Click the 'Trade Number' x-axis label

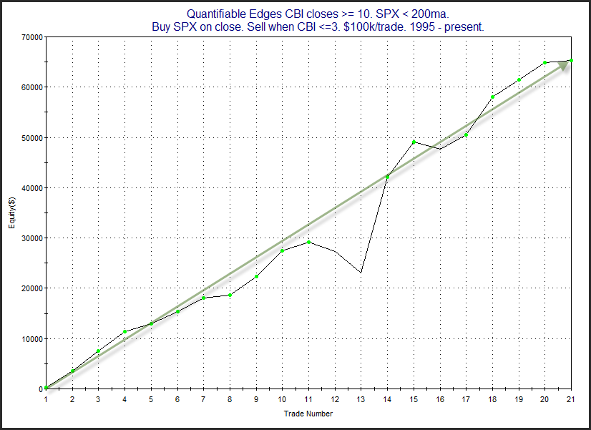pyautogui.click(x=308, y=414)
